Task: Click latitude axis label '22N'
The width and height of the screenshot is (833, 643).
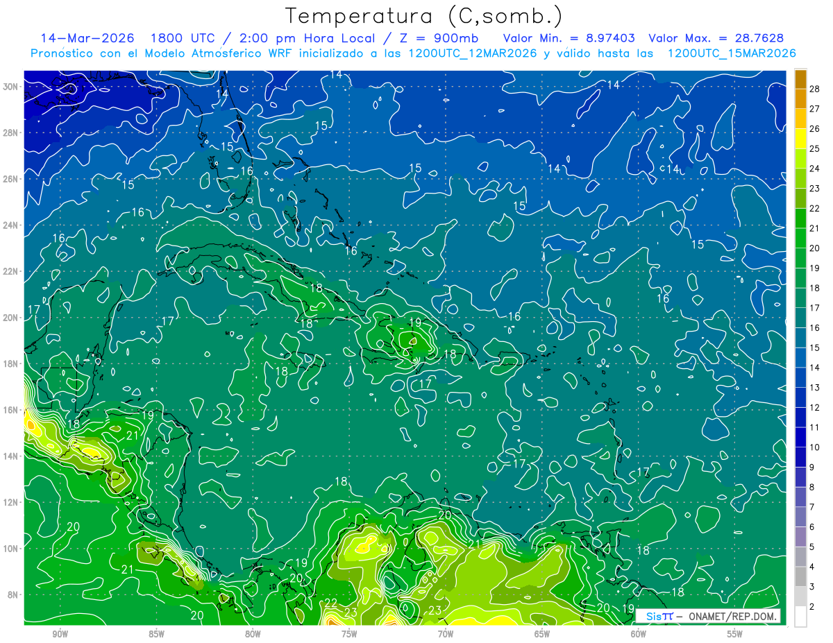Action: 12,271
